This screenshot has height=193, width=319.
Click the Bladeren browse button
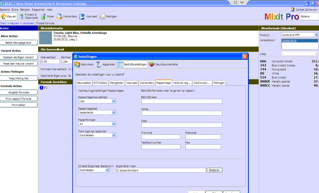214,170
